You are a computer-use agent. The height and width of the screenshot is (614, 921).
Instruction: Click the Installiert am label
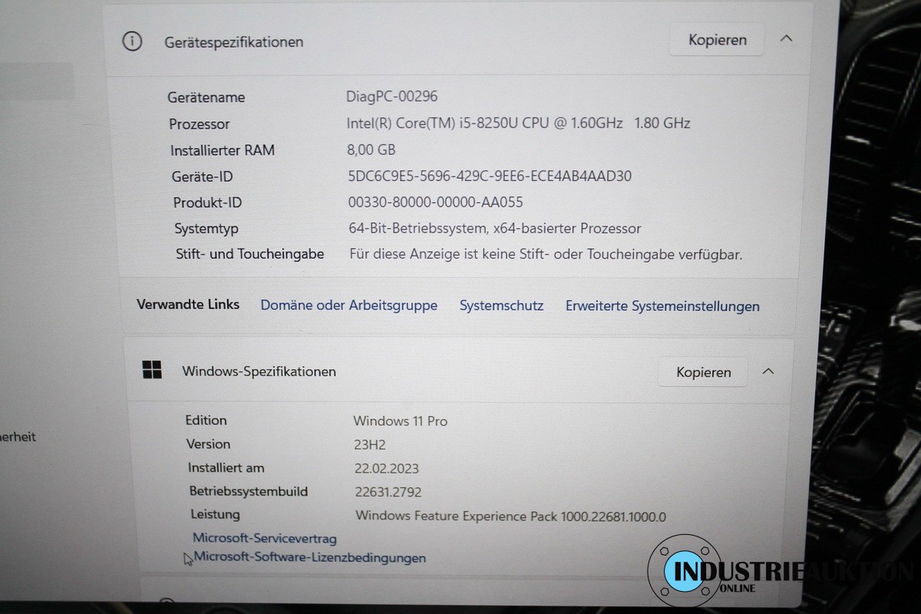(226, 467)
